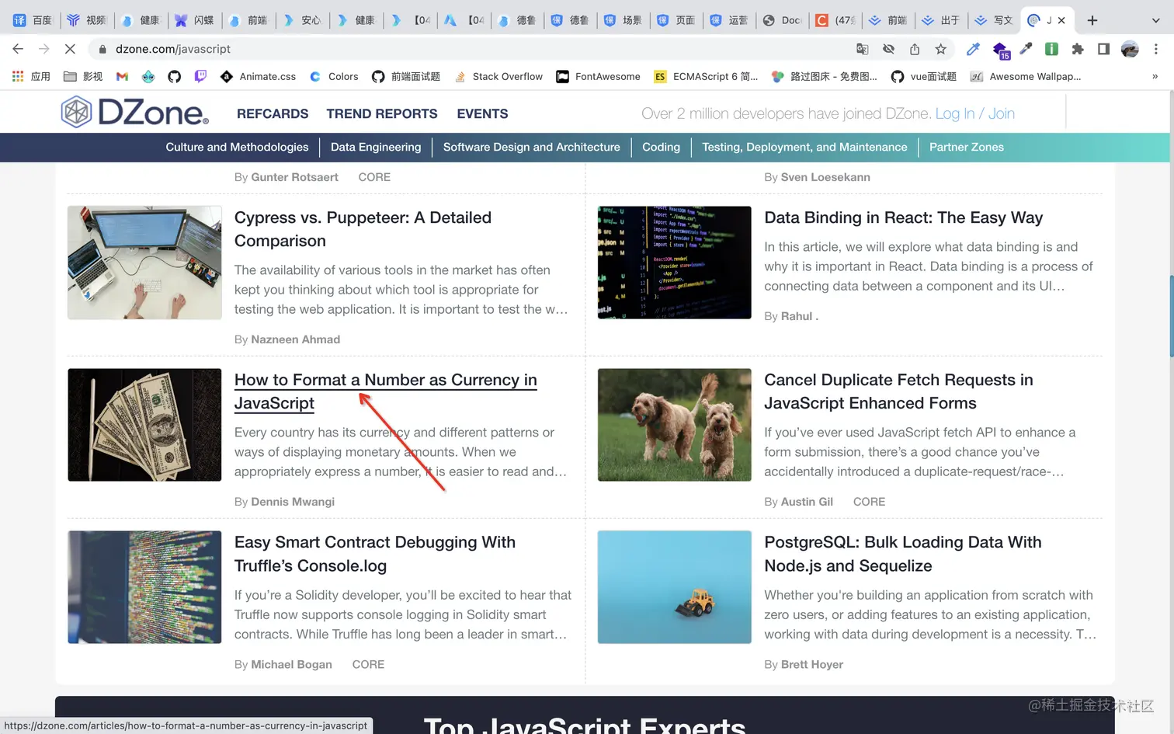
Task: Click the toy bulldozer article thumbnail
Action: (674, 587)
